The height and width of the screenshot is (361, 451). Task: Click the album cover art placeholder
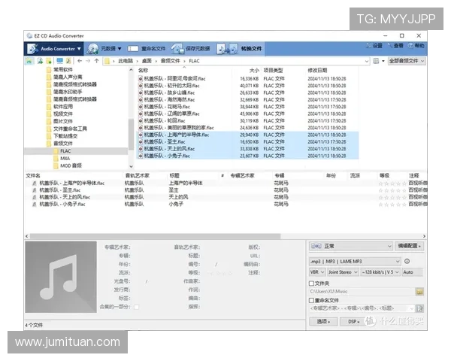point(61,277)
